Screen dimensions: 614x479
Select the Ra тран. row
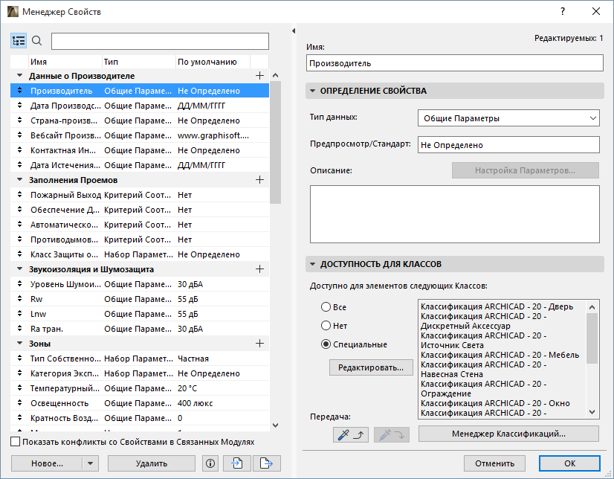[x=140, y=329]
